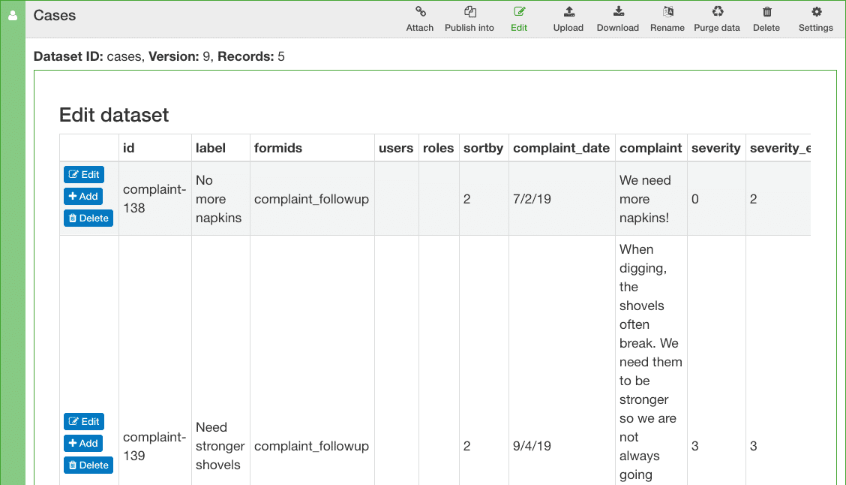Click the user profile icon in sidebar
Screen dimensions: 846x485
click(13, 16)
